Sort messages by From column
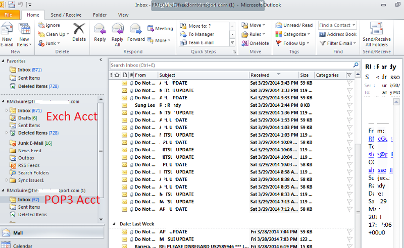 click(x=146, y=75)
